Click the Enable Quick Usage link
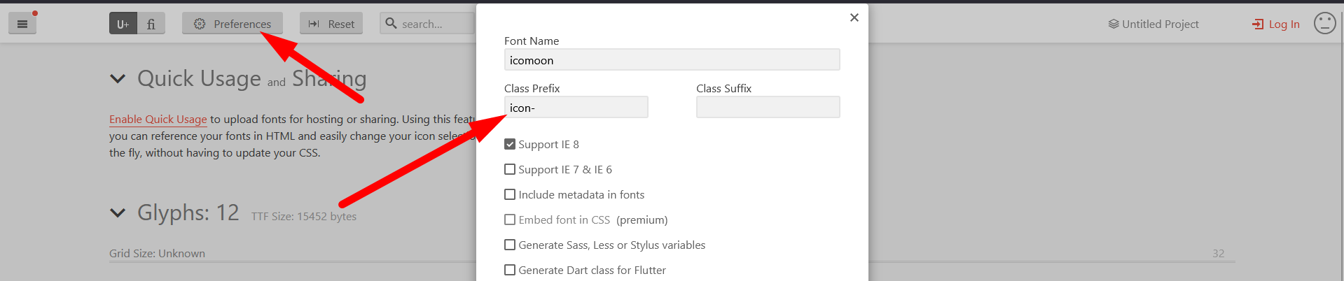The width and height of the screenshot is (1344, 281). 158,120
